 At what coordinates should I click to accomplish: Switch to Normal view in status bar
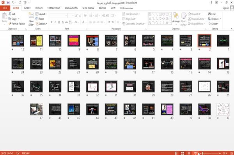coord(176,153)
